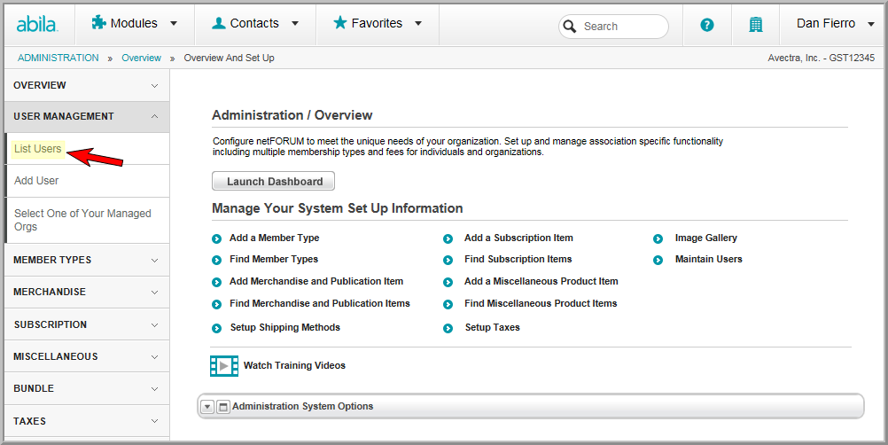
Task: Click the window icon beside Administration System Options
Action: click(223, 407)
